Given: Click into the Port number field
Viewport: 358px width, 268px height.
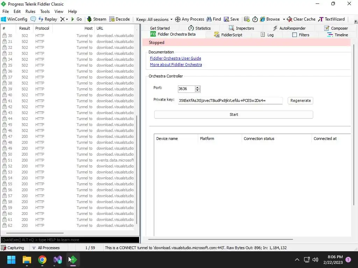Looking at the screenshot, I should coord(187,89).
